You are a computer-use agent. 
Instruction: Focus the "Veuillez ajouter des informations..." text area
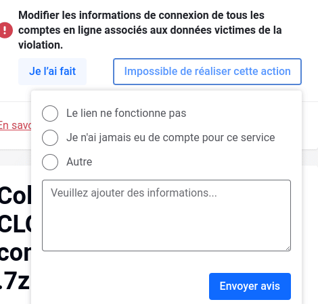point(166,216)
